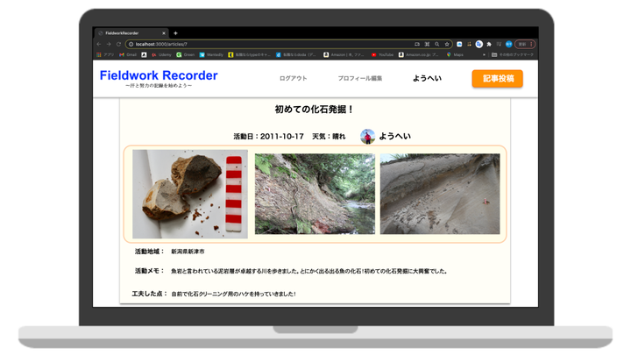Image resolution: width=631 pixels, height=355 pixels.
Task: Open the Udemy bookmark
Action: pos(161,54)
